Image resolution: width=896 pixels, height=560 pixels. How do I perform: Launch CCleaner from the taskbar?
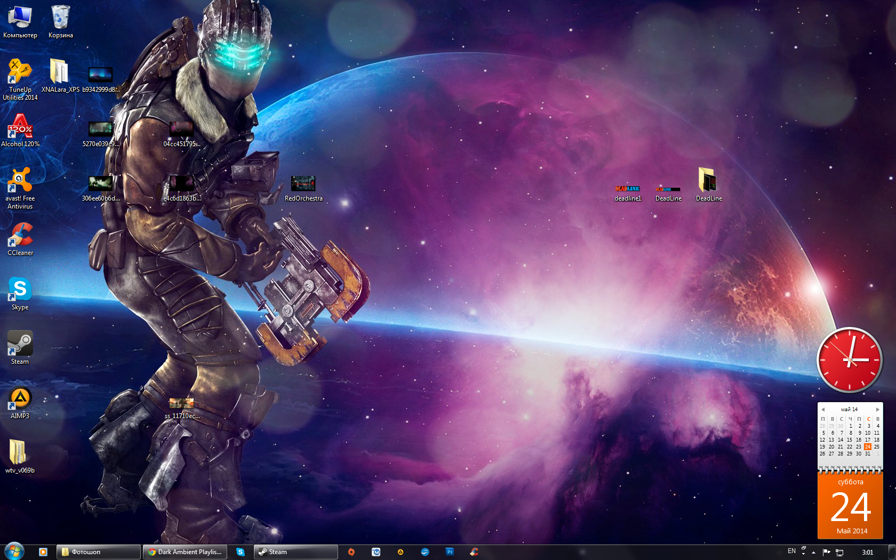click(474, 552)
